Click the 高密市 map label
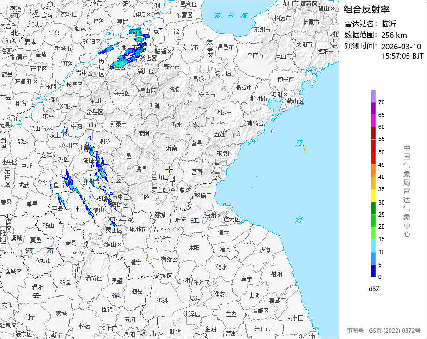This screenshot has height=339, width=427. 244,87
